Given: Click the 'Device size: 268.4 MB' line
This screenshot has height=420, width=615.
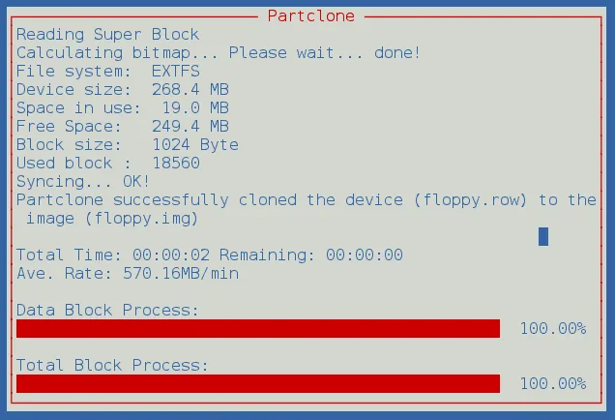Looking at the screenshot, I should 122,90.
